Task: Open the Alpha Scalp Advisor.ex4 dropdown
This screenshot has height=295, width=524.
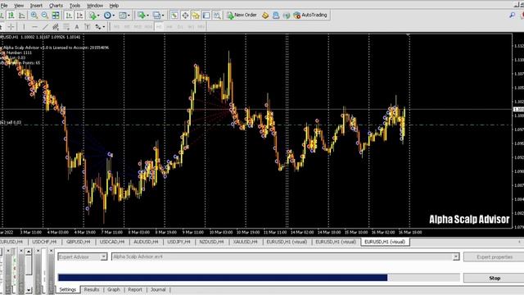Action: pyautogui.click(x=456, y=256)
